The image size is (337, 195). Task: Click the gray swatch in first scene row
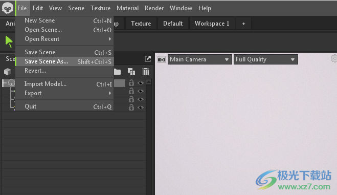point(120,83)
